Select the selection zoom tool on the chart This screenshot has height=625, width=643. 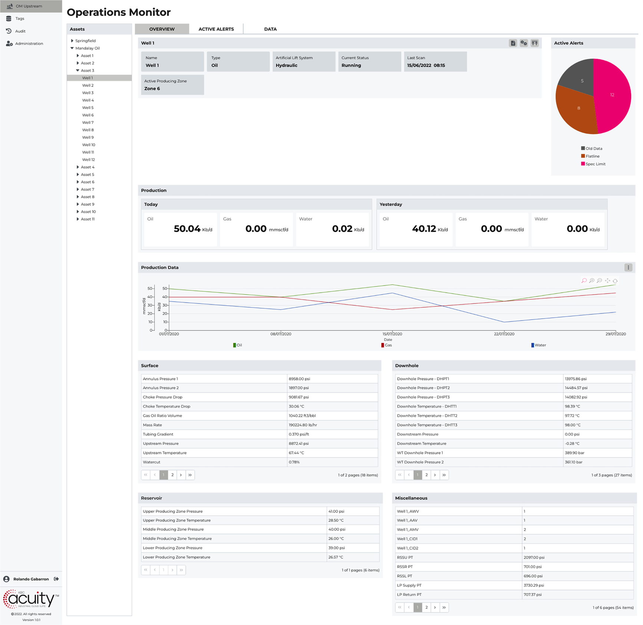click(584, 281)
